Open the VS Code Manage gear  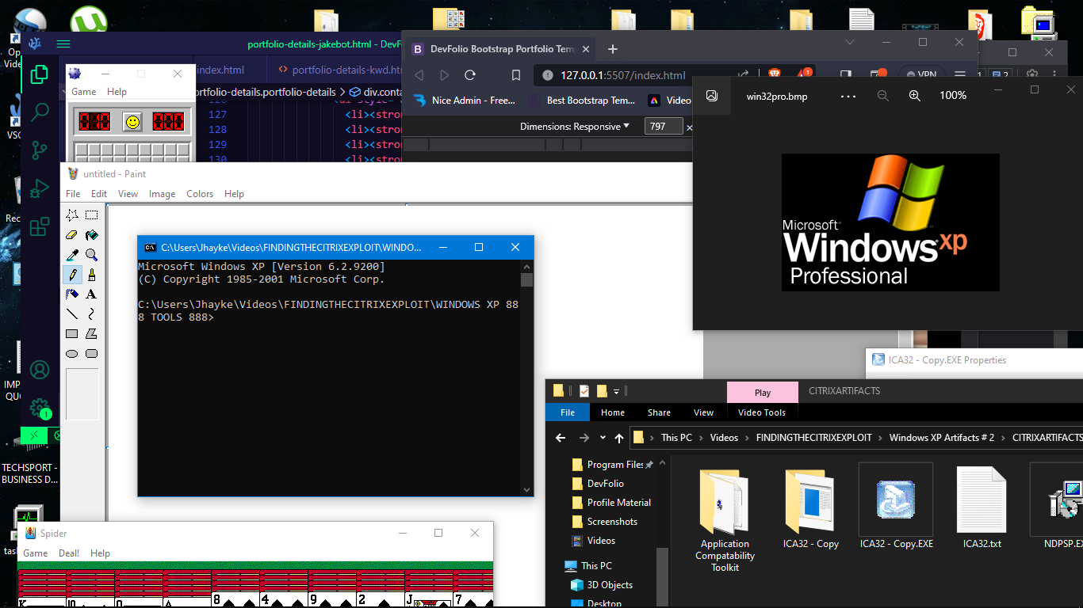40,408
